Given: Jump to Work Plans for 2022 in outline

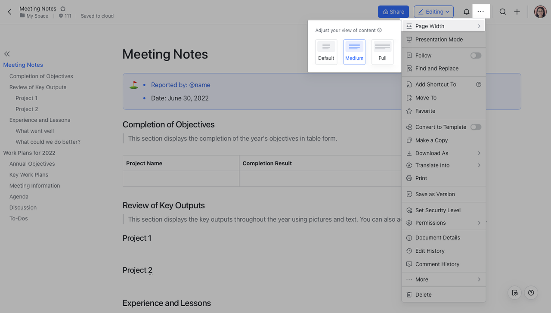Looking at the screenshot, I should tap(29, 153).
